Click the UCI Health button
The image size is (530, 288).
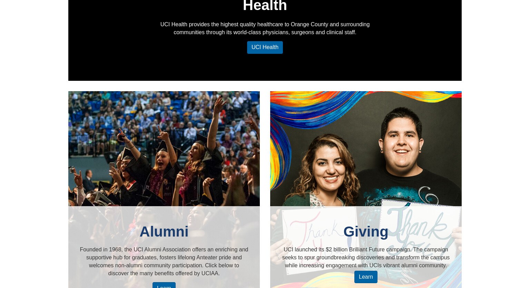click(265, 47)
